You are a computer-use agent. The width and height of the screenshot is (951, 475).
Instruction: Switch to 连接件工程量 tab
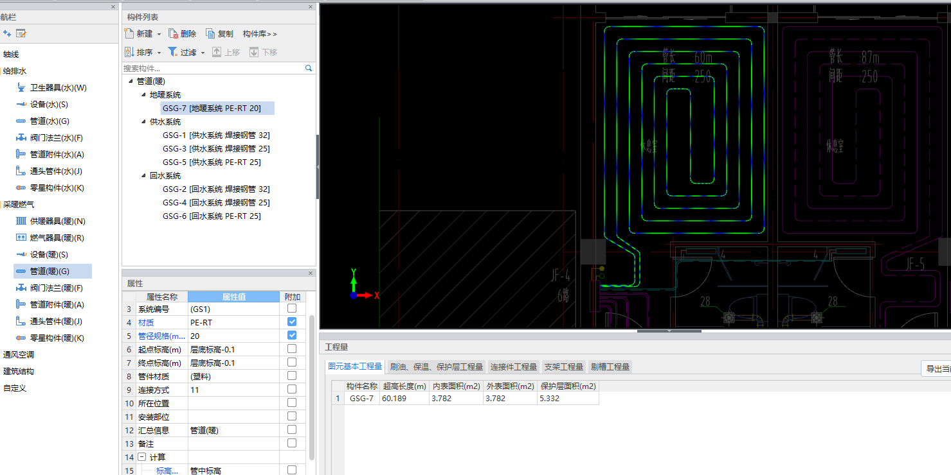[x=514, y=367]
